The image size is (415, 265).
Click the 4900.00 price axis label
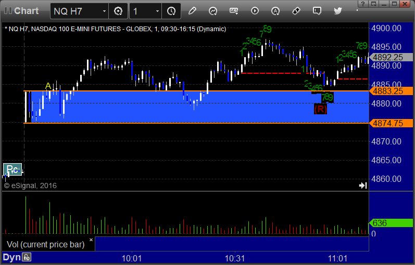pos(386,28)
